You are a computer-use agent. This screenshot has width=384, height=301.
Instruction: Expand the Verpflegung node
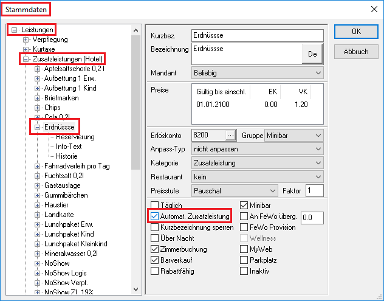(26, 40)
